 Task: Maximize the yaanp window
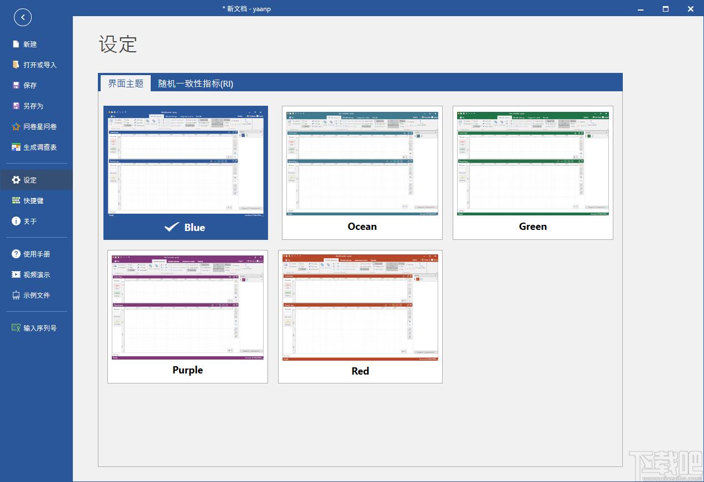[666, 8]
